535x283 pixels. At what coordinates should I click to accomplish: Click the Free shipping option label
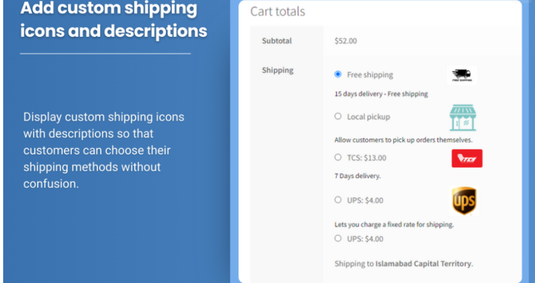[370, 75]
